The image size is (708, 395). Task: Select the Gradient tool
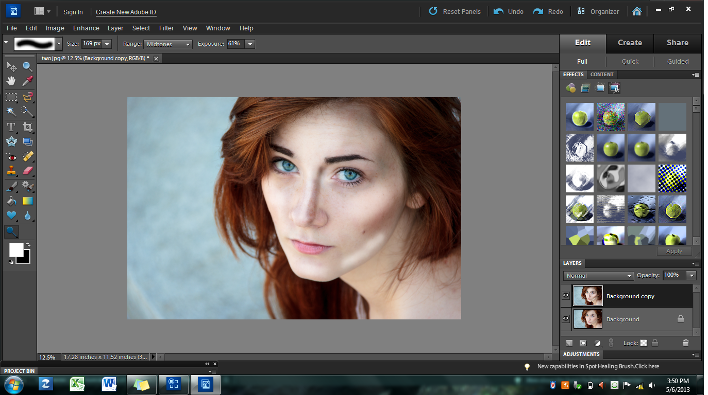pos(27,201)
